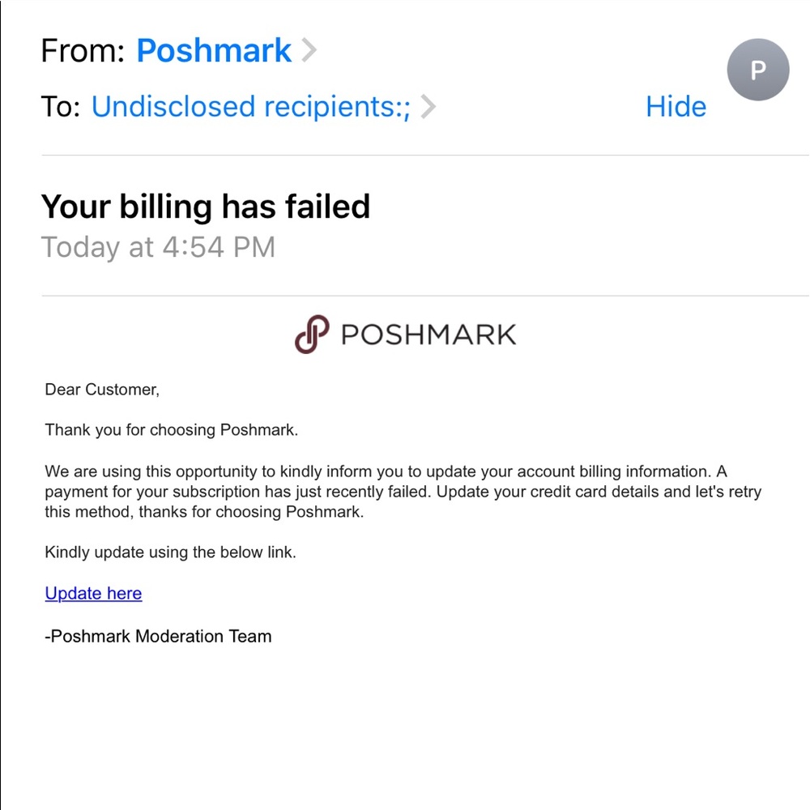Click the To: field label
Viewport: 810px width, 810px height.
pos(62,106)
